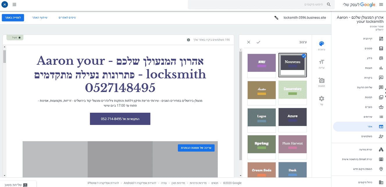Toggle the פעיל site status switch
The height and width of the screenshot is (187, 386).
(x=15, y=37)
